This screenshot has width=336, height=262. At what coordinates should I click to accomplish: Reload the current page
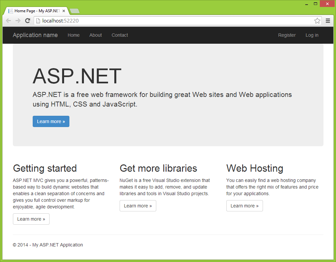[28, 21]
